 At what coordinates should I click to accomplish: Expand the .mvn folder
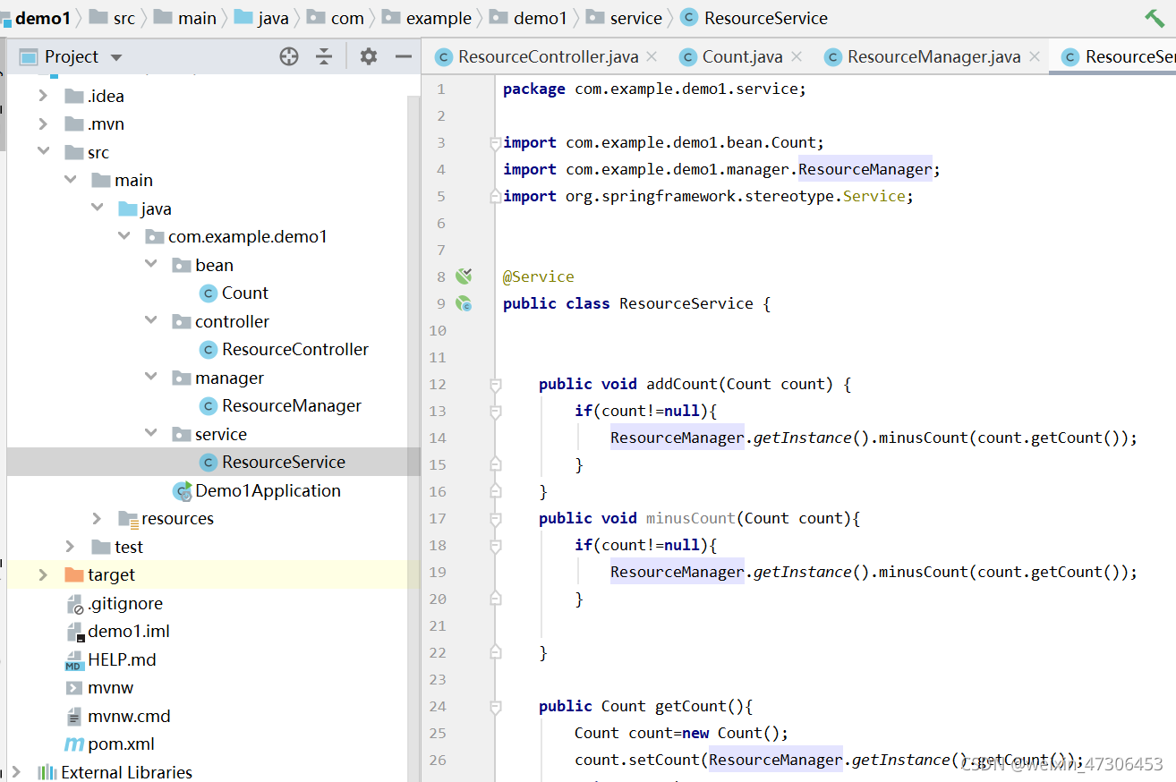[x=43, y=123]
